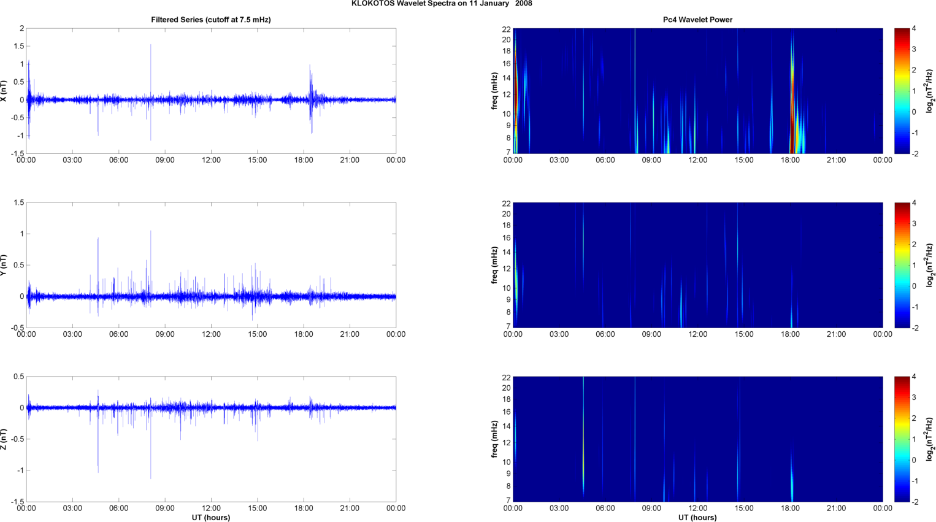Click the bottom Z component wavelet colorbar
Screen dimensions: 936x522
(x=902, y=439)
